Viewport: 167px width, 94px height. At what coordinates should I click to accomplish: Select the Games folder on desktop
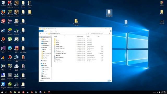(x=162, y=3)
